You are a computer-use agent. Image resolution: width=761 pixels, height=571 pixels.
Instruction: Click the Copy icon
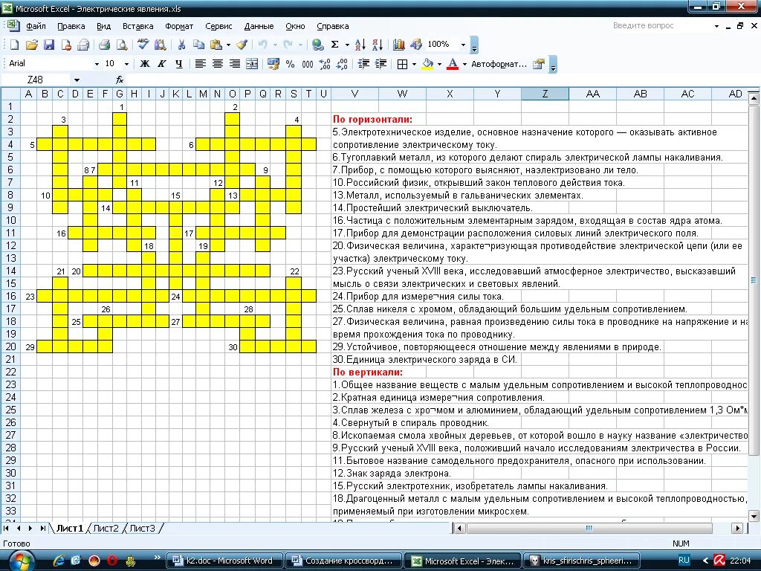pyautogui.click(x=198, y=45)
